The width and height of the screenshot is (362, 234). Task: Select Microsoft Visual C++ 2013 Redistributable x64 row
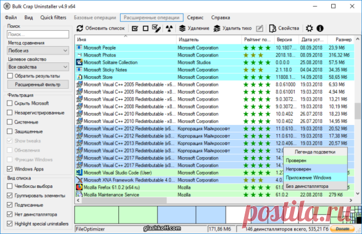pyautogui.click(x=214, y=144)
